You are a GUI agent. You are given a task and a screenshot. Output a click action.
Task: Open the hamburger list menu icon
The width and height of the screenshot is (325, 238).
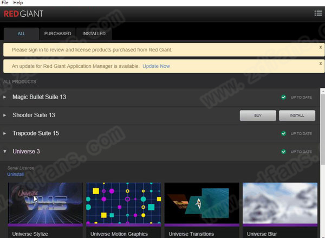click(x=318, y=13)
